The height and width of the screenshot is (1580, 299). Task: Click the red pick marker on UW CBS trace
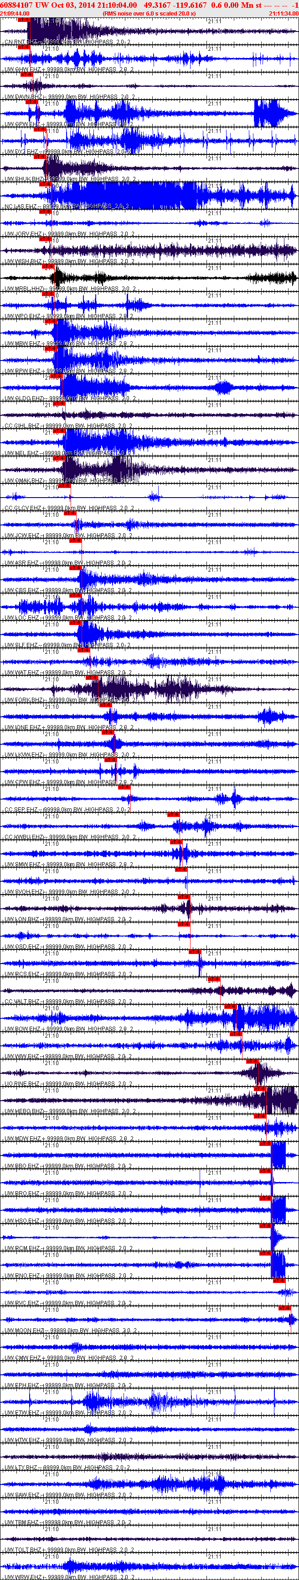pyautogui.click(x=75, y=568)
